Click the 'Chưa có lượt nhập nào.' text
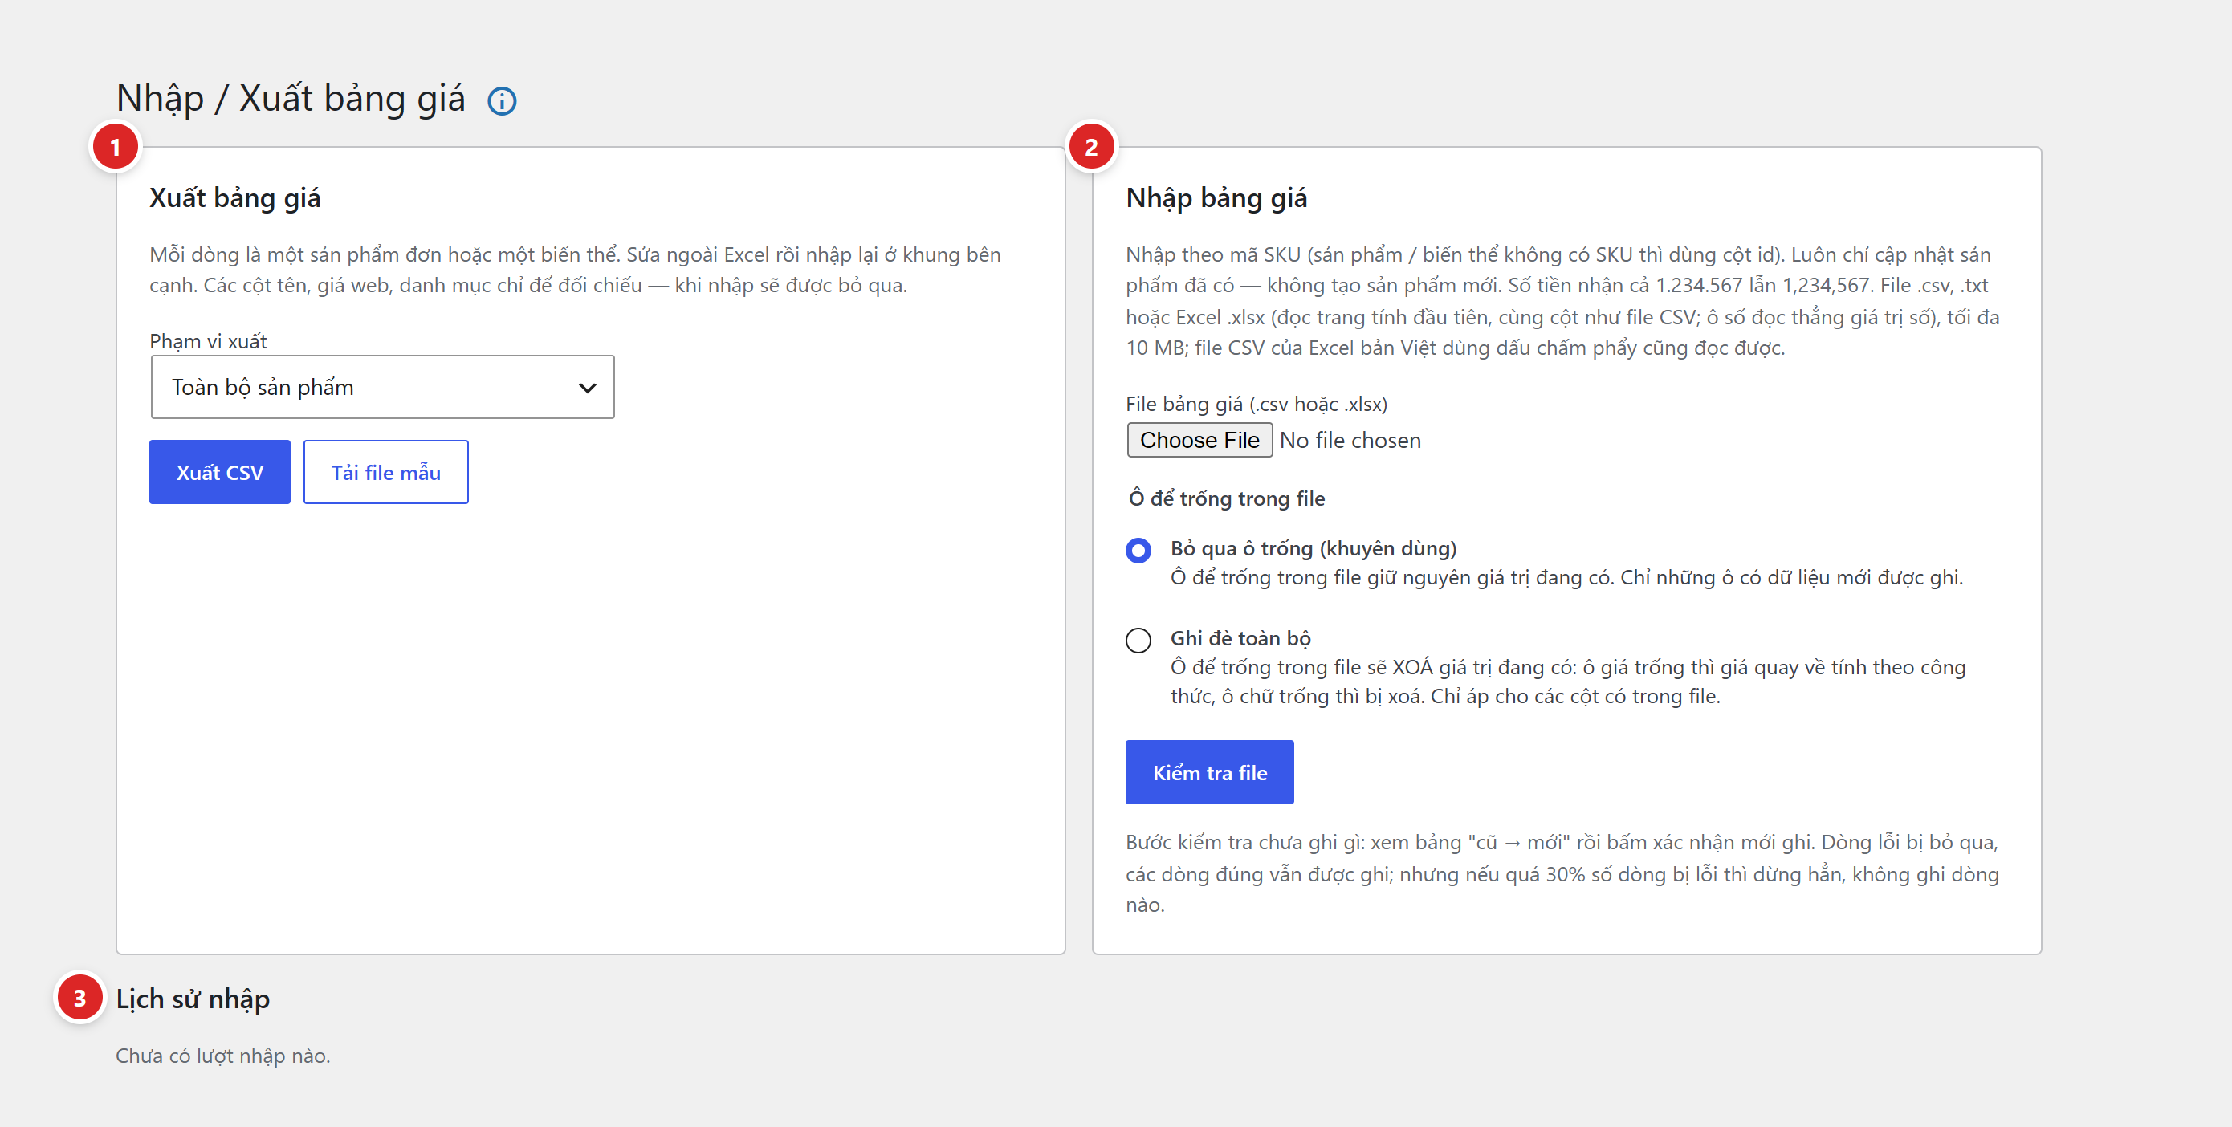 pos(222,1056)
